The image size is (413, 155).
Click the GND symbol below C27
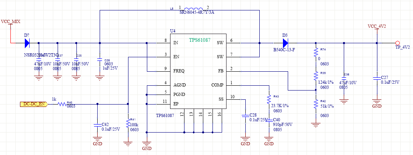pos(377,101)
